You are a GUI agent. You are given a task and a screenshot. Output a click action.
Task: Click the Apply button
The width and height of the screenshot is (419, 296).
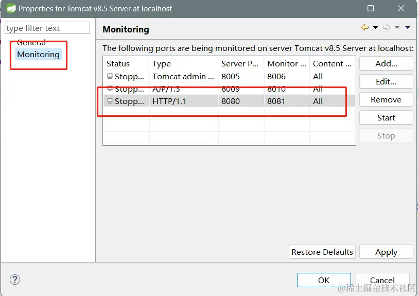(386, 252)
